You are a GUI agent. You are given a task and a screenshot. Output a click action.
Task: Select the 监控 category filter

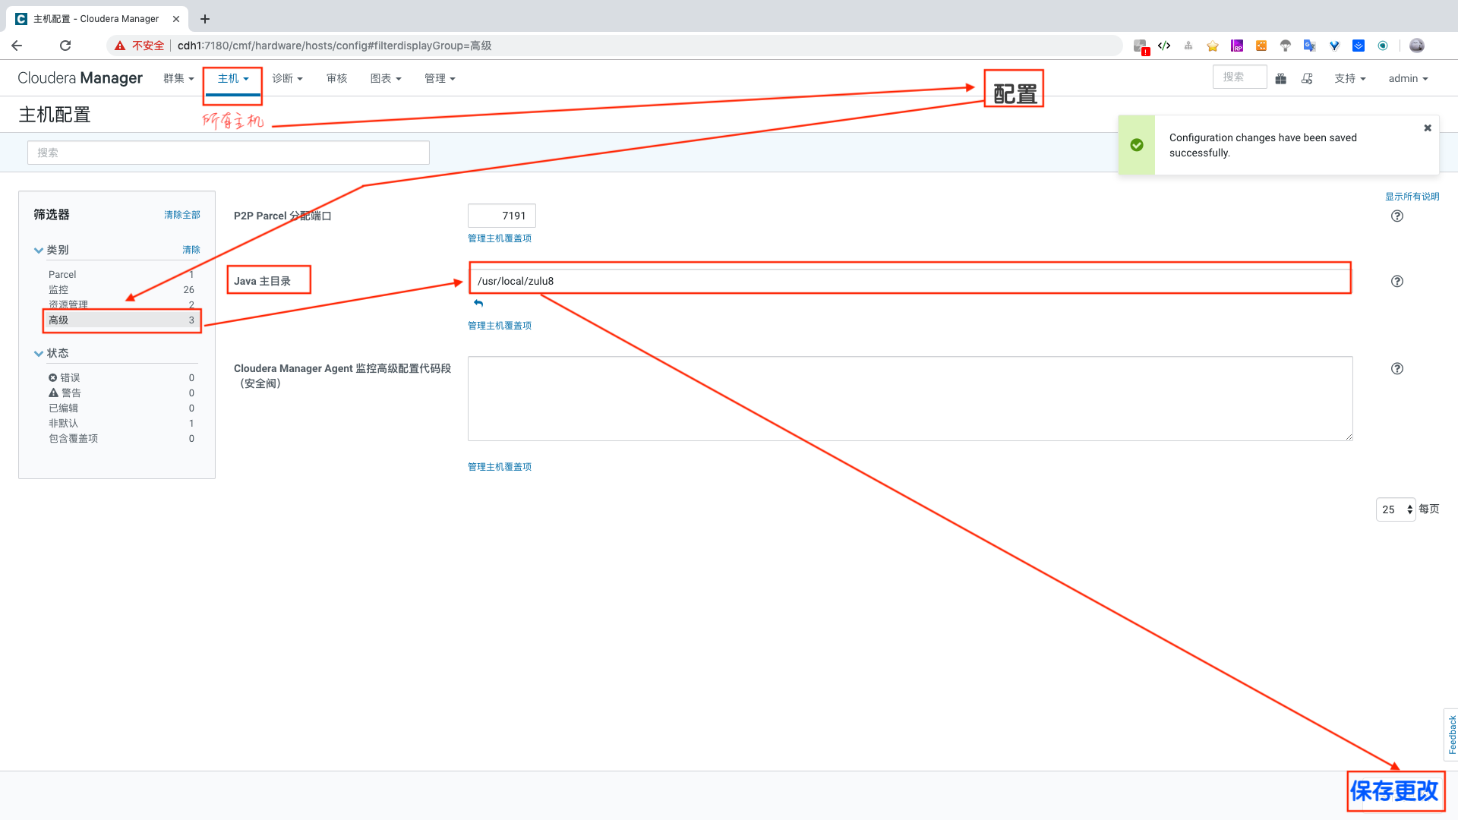point(58,290)
